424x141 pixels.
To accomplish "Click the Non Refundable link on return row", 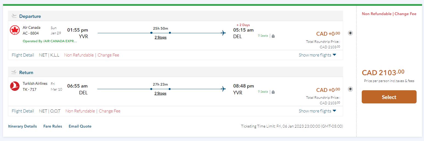I will point(80,111).
